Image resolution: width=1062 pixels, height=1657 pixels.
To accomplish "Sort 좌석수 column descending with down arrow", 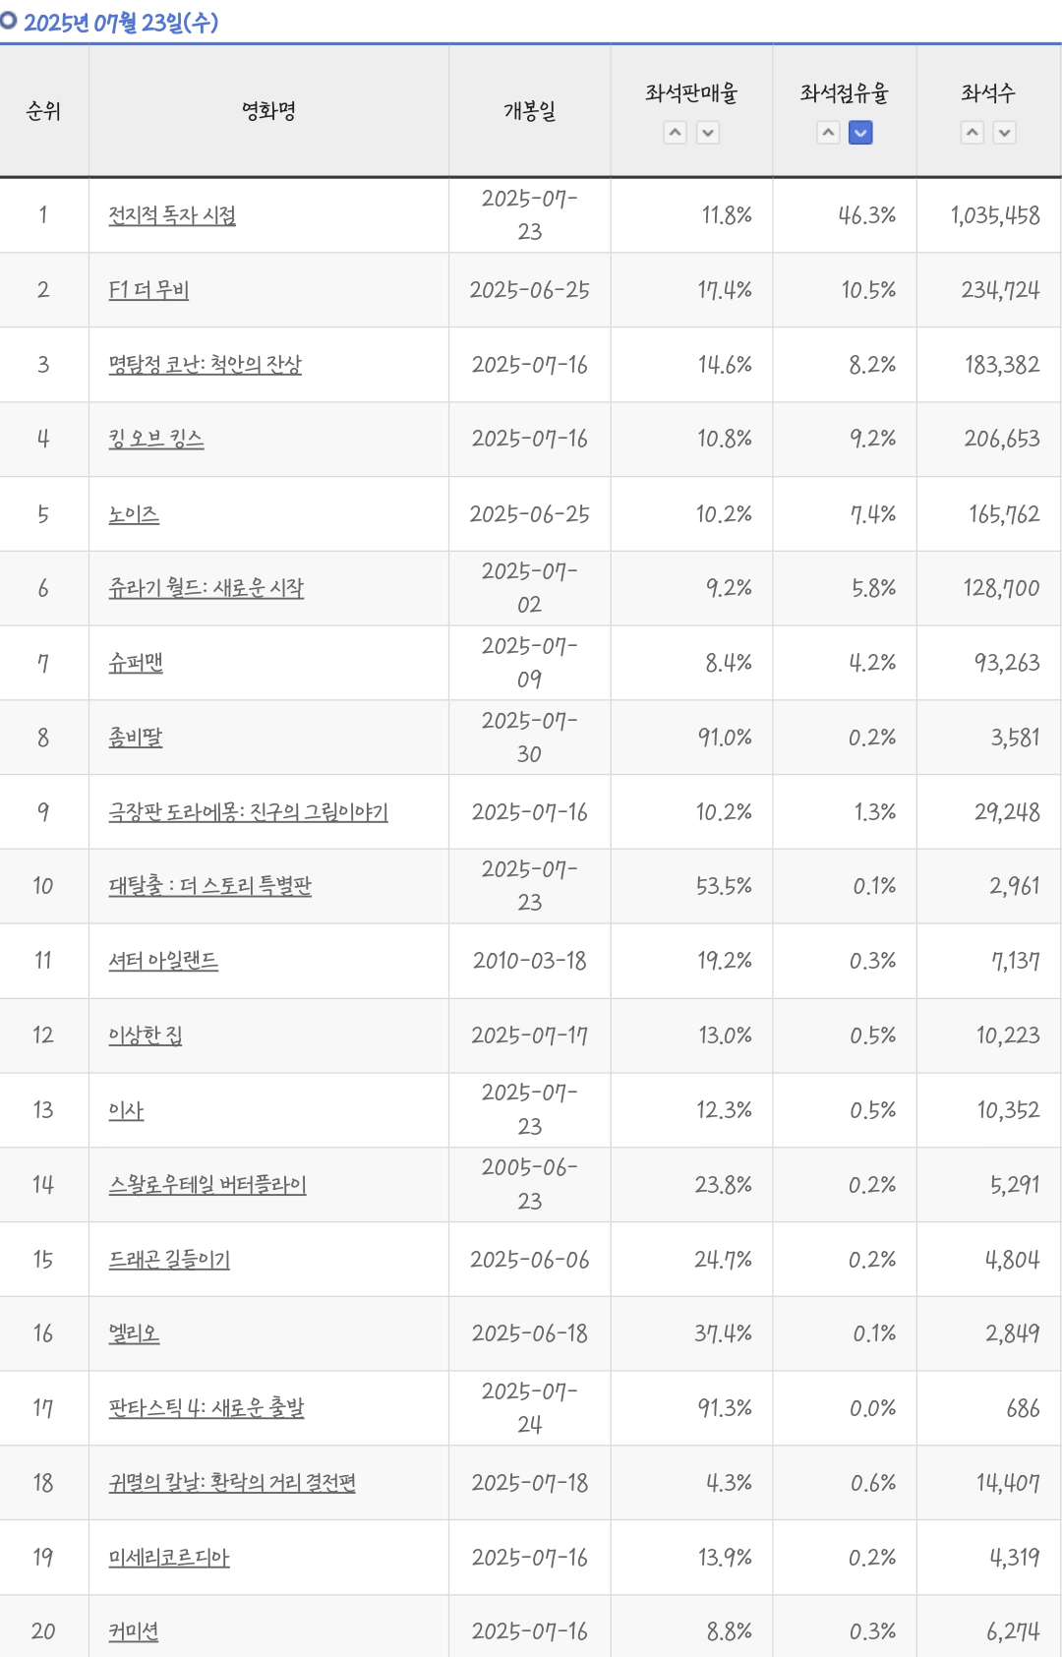I will pyautogui.click(x=1004, y=132).
